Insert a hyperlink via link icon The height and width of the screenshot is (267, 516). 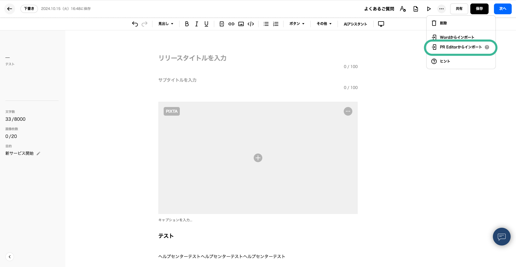(x=231, y=24)
